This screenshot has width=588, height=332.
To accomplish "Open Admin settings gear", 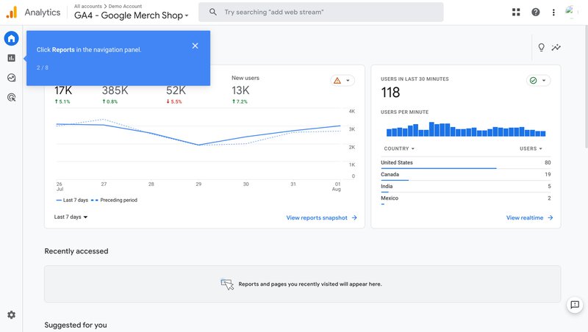I will click(x=11, y=314).
